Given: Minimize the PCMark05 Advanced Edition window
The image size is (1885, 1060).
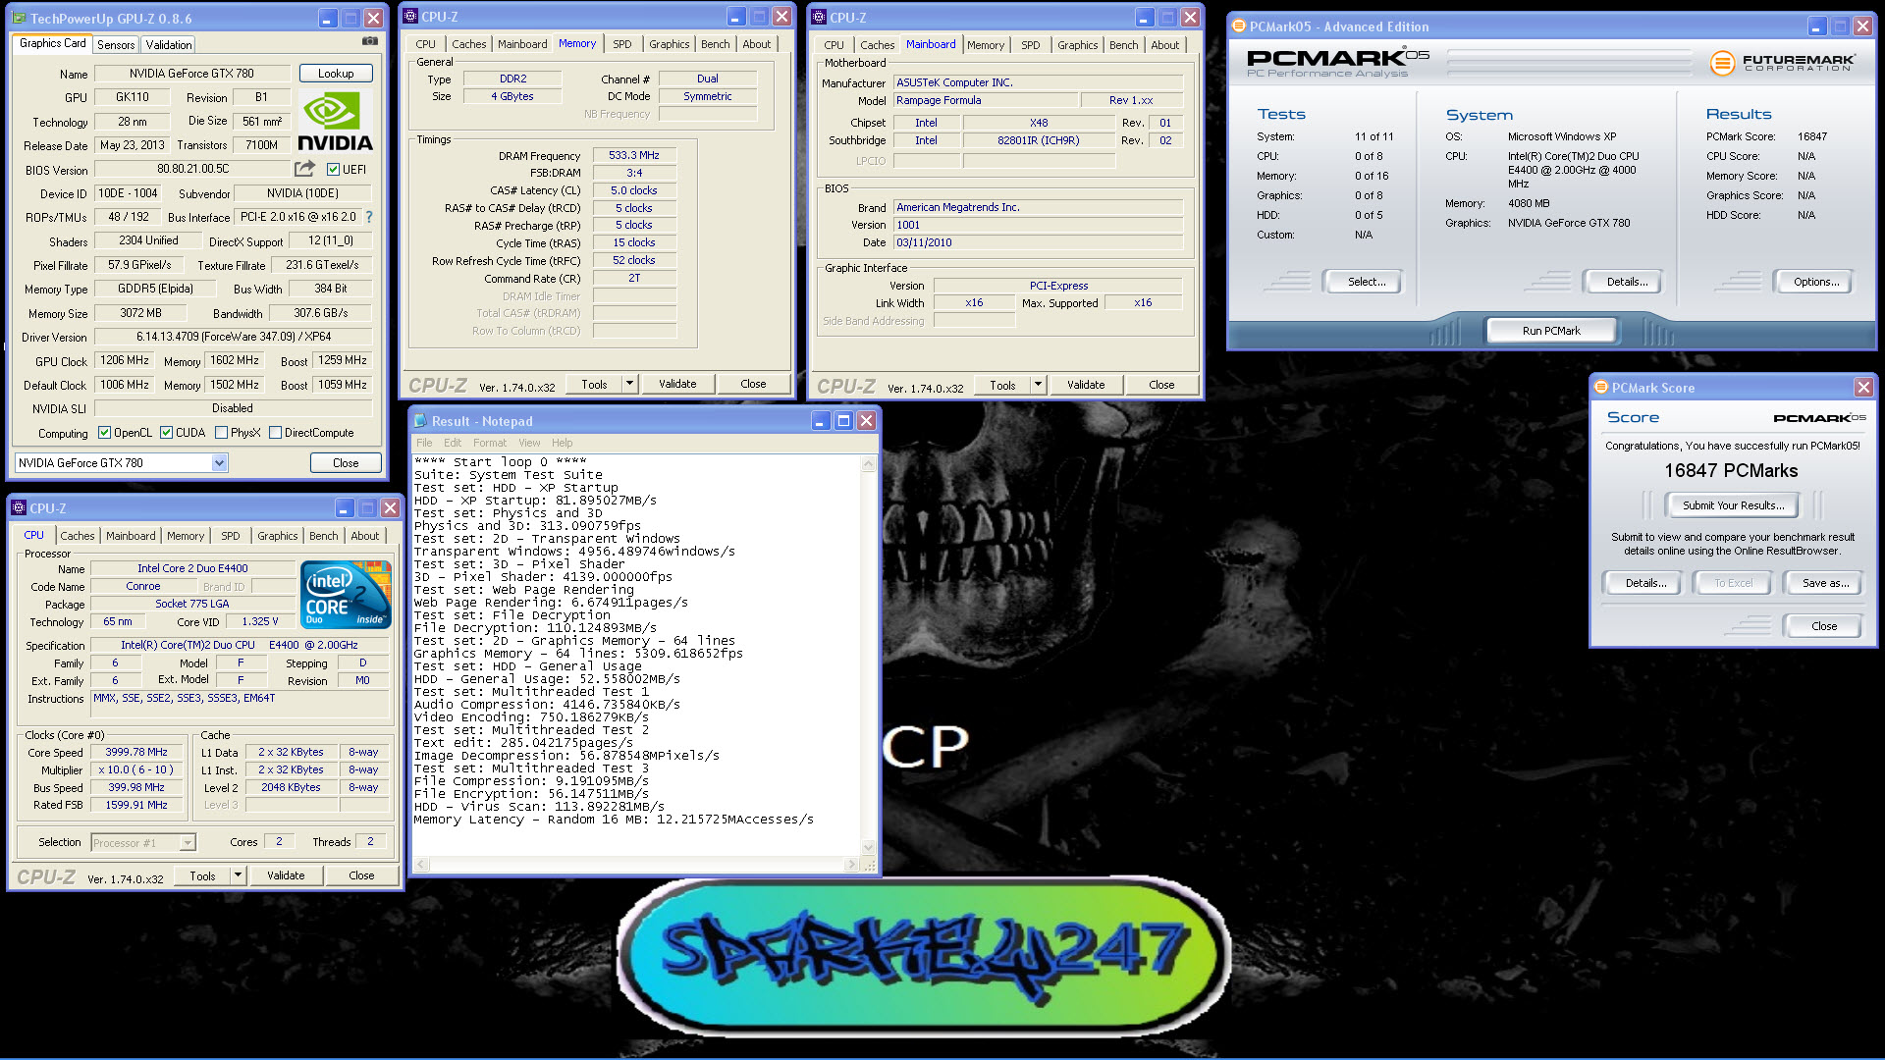Looking at the screenshot, I should (x=1817, y=26).
